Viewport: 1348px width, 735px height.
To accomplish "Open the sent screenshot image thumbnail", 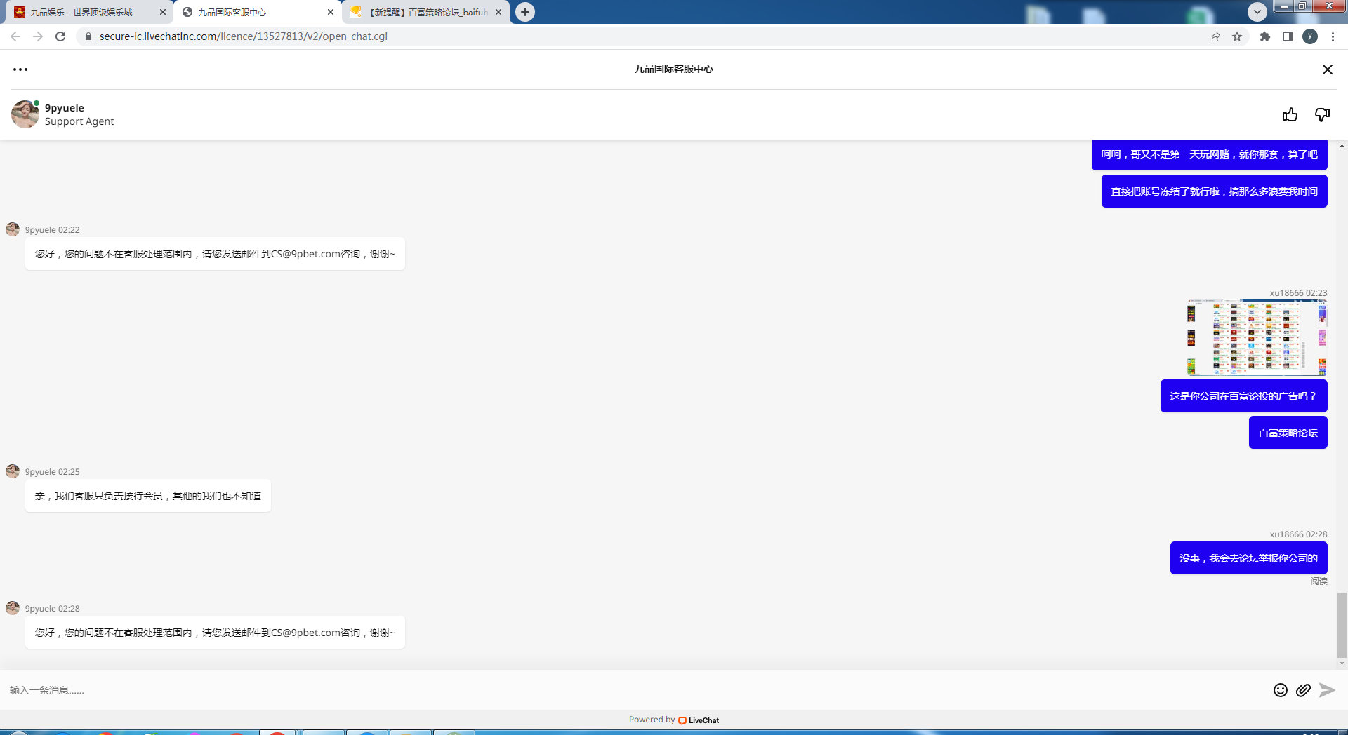I will [x=1256, y=337].
